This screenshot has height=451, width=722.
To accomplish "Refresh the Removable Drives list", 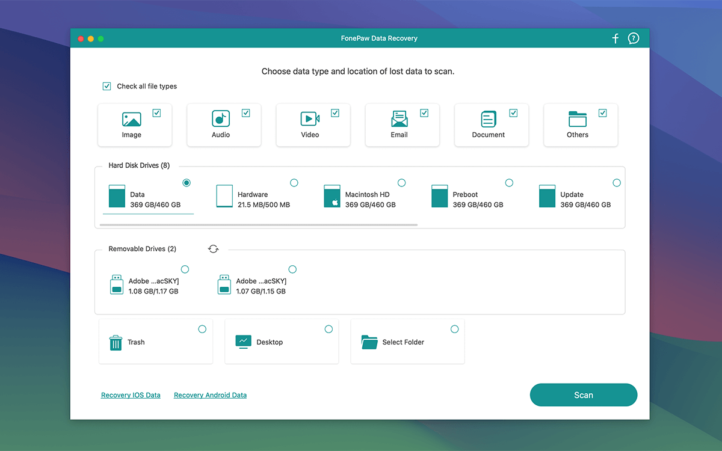I will (213, 249).
